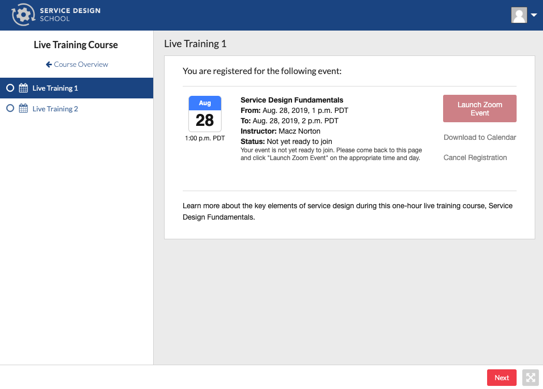This screenshot has height=389, width=543.
Task: Click the calendar icon for Live Training 1
Action: click(x=23, y=88)
